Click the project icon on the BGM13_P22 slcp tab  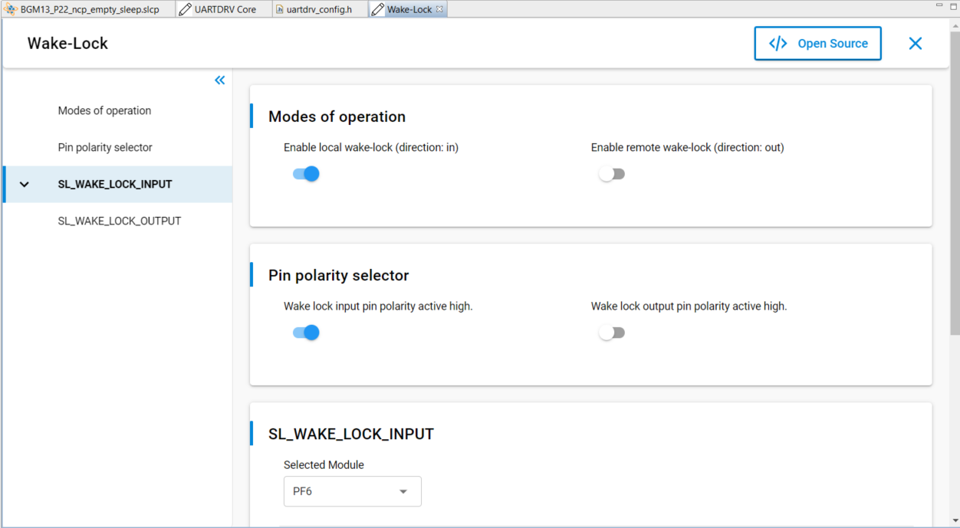[x=12, y=8]
